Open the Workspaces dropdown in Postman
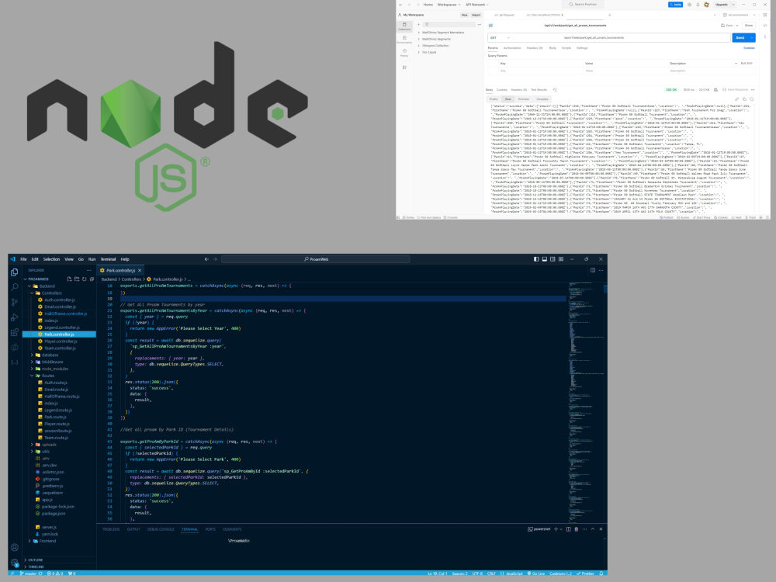 pyautogui.click(x=449, y=5)
